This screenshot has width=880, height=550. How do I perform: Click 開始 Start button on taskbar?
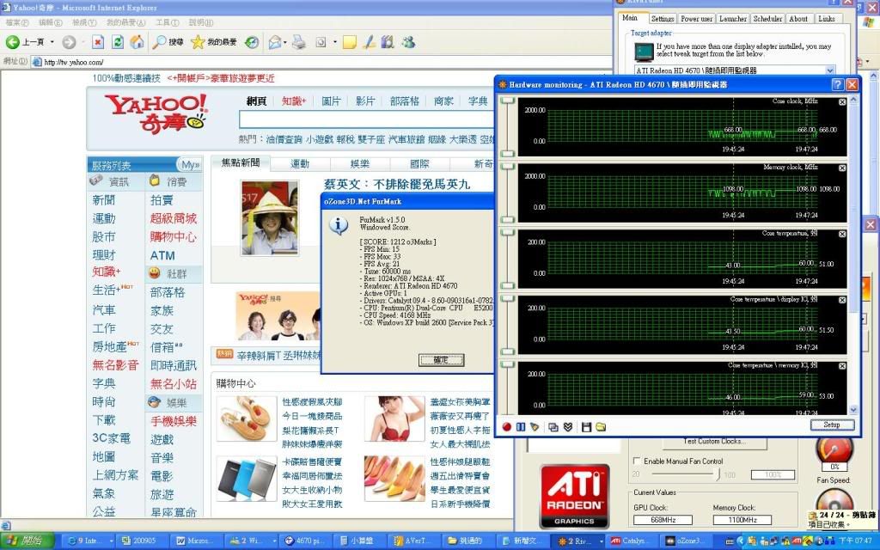[27, 541]
